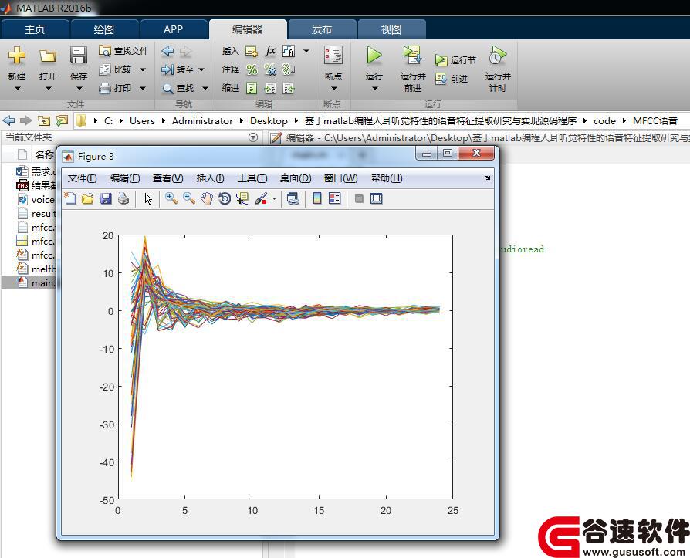Click the Advance (前进) button
Image resolution: width=690 pixels, height=558 pixels.
451,79
